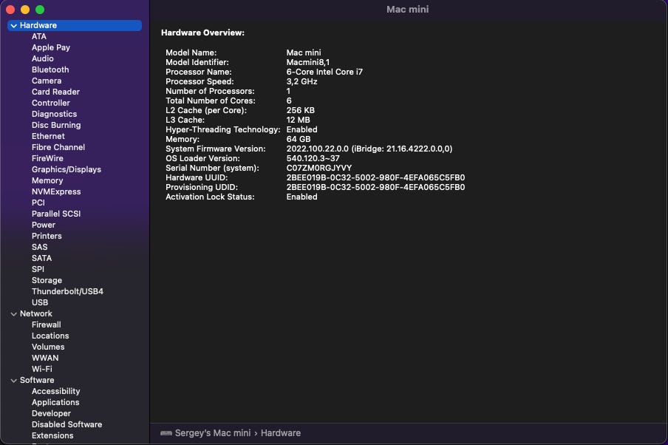The height and width of the screenshot is (445, 668).
Task: Open Diagnostics in the sidebar
Action: pyautogui.click(x=54, y=115)
